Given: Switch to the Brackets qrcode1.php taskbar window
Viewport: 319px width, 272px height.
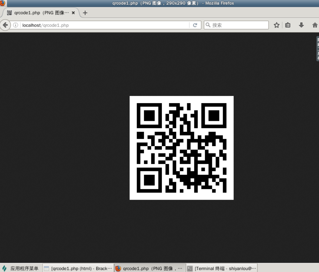Looking at the screenshot, I should click(78, 268).
